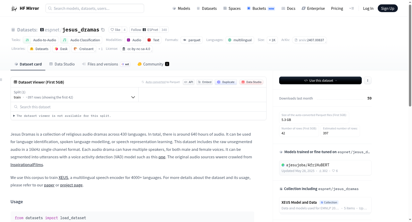Click the ESPnet organization name in the title

click(x=52, y=30)
